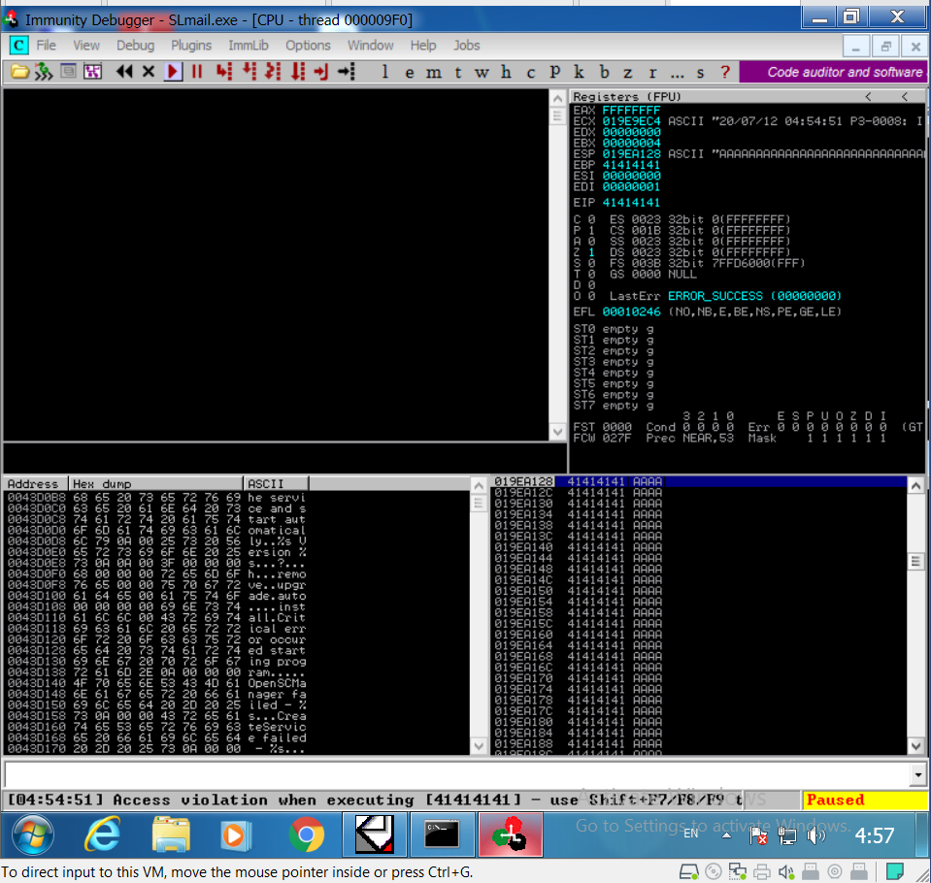The height and width of the screenshot is (883, 931).
Task: Open the ImmLib menu
Action: [249, 45]
